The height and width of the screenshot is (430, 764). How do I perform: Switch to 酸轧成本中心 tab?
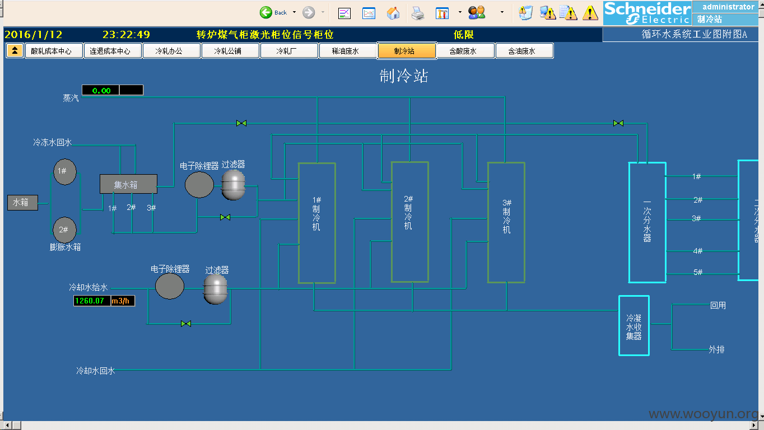pyautogui.click(x=54, y=51)
